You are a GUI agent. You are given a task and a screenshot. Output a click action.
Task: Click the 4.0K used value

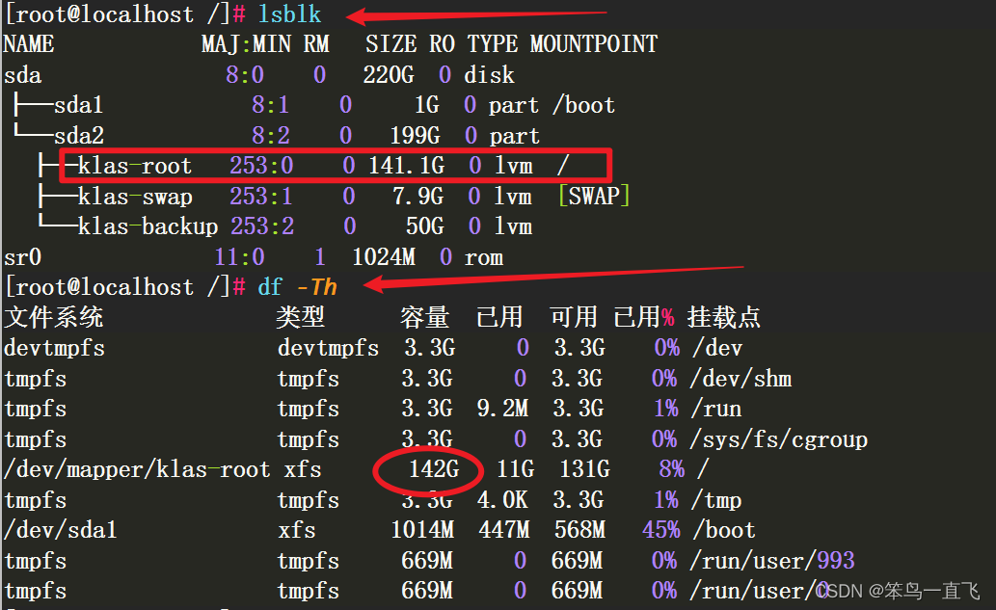(503, 500)
